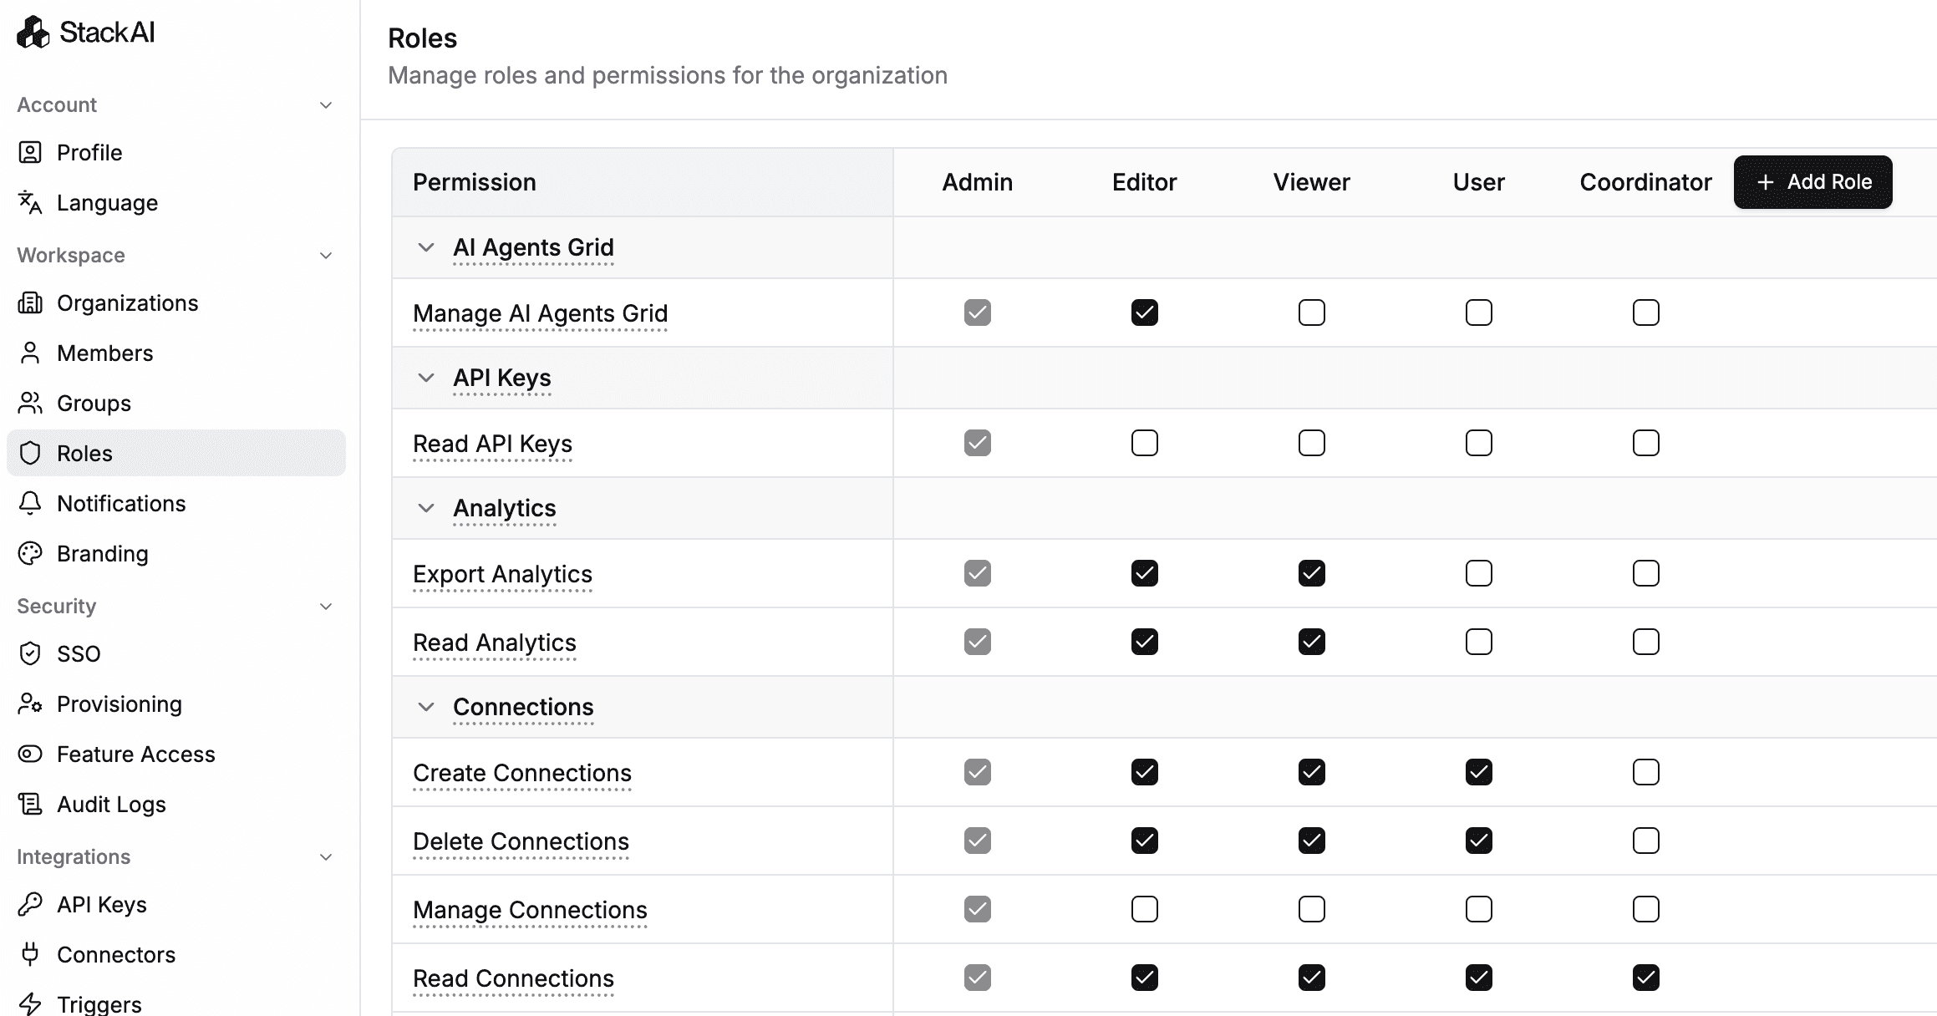Screen dimensions: 1937x1016
Task: Collapse the Connections permission group
Action: [426, 707]
